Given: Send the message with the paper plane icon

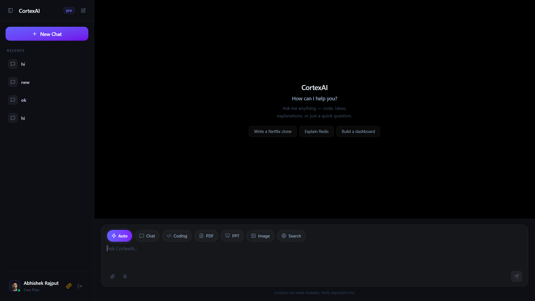Looking at the screenshot, I should [x=516, y=276].
